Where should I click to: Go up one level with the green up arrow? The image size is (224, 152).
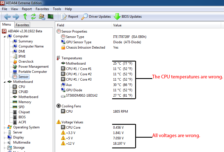click(x=25, y=16)
